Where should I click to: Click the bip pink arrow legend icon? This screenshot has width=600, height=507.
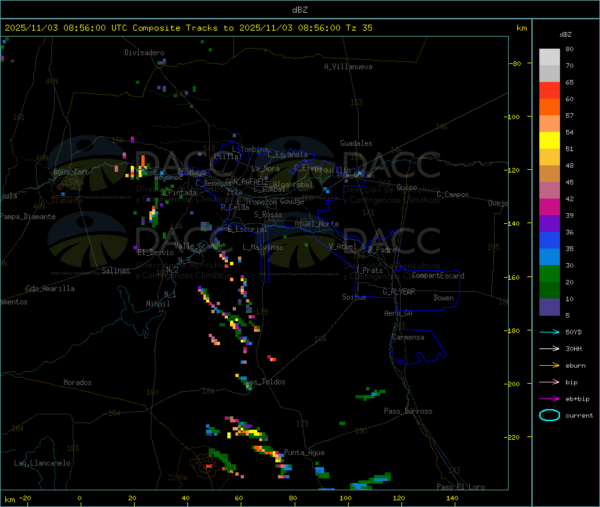coord(549,382)
